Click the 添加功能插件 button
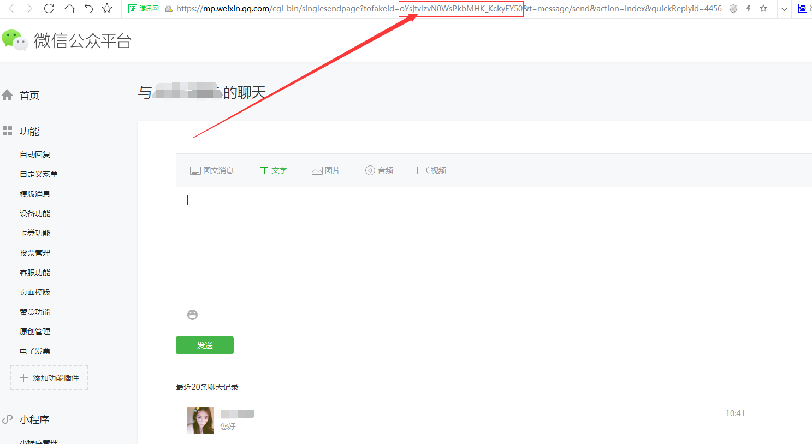This screenshot has width=812, height=444. pyautogui.click(x=49, y=378)
